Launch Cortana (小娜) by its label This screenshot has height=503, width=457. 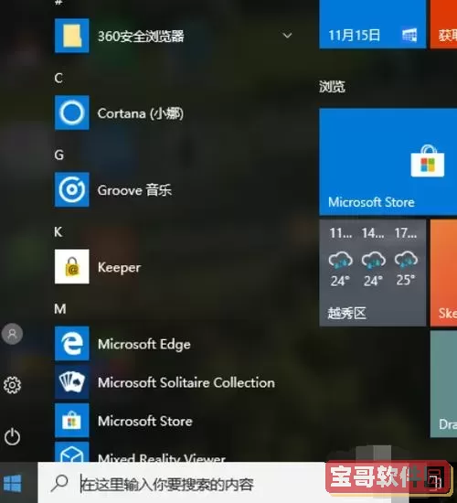[141, 113]
